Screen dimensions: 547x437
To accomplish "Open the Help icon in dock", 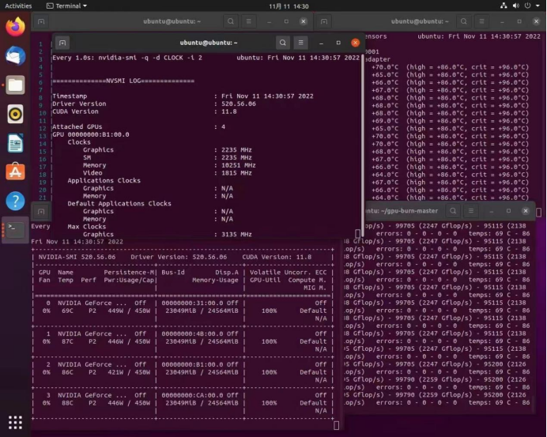I will click(x=15, y=201).
